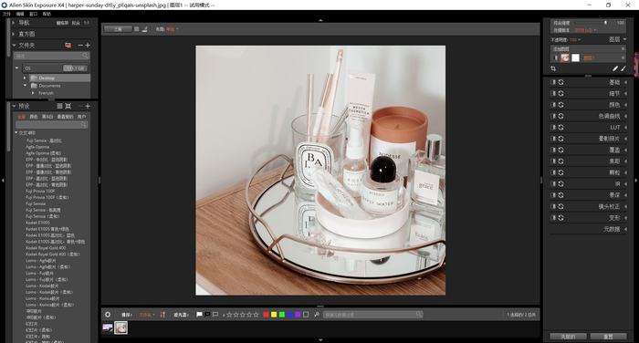Toggle the 基础 panel on/off switch
Viewport: 639px width, 343px height.
click(x=553, y=82)
